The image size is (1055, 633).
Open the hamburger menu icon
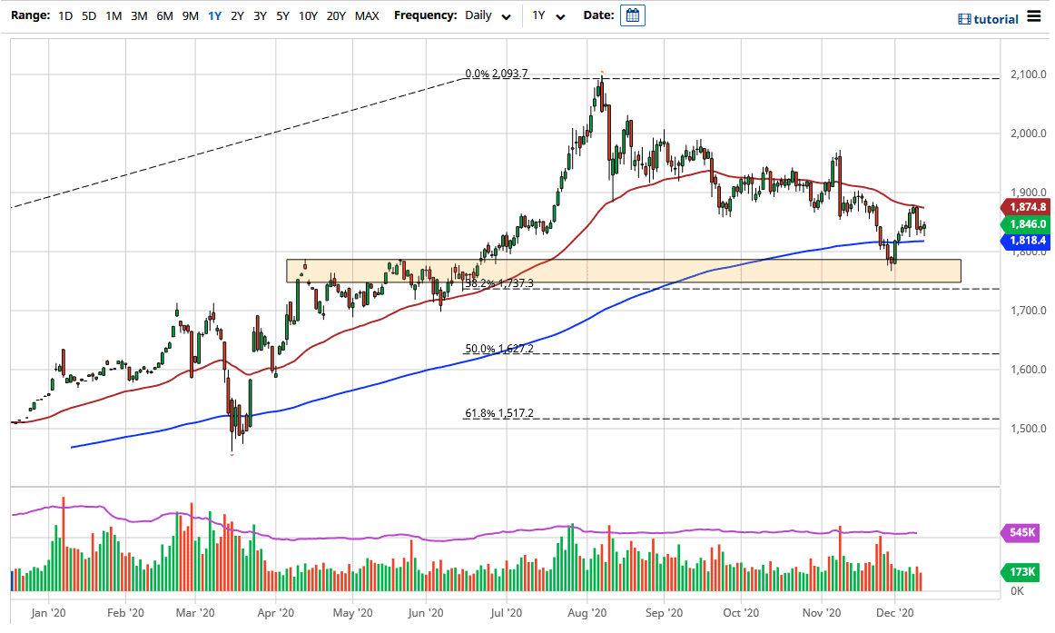tap(1034, 17)
